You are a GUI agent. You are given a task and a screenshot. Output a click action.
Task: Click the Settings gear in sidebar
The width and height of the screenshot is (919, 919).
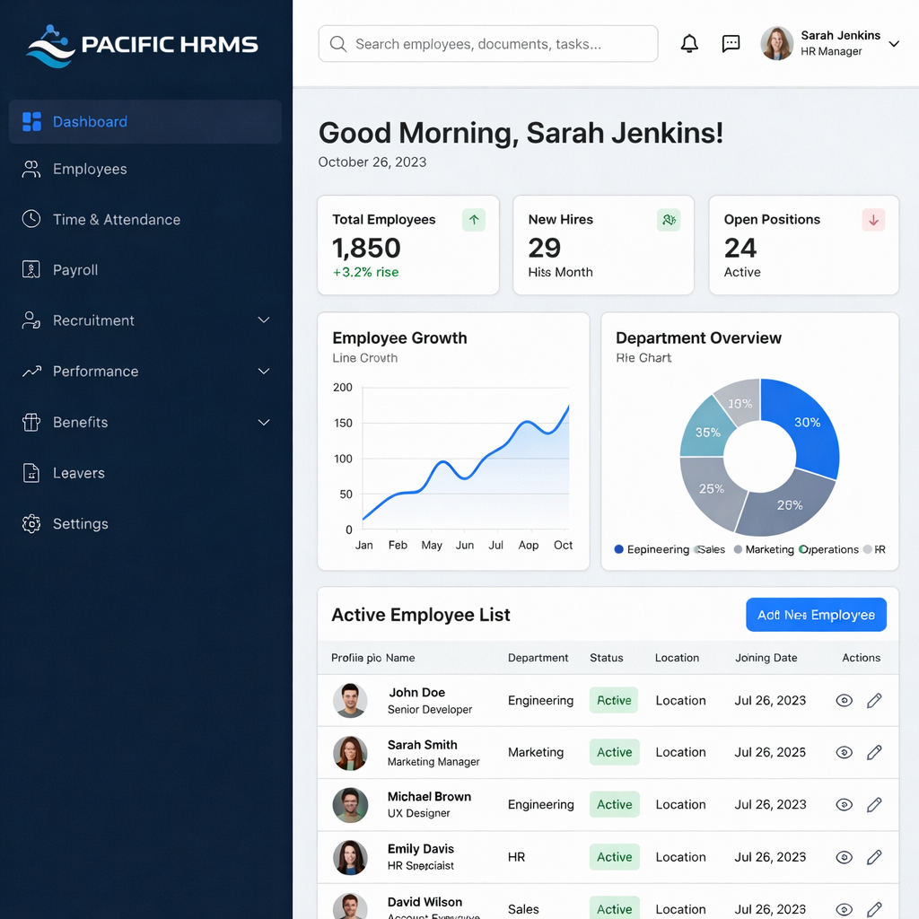point(30,523)
